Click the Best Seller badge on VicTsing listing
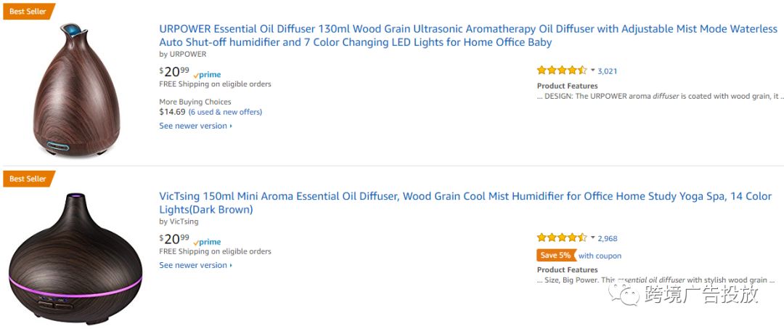784x329 pixels. click(28, 179)
